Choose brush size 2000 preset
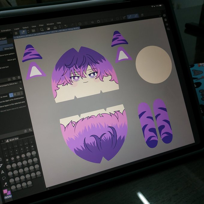The height and width of the screenshot is (204, 204). [30, 184]
